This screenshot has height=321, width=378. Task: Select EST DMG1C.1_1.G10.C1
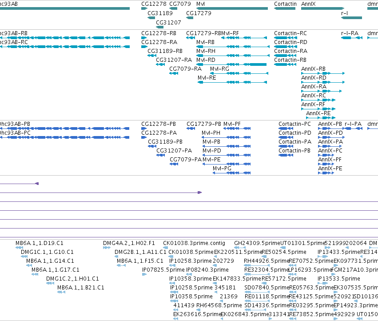[24, 257]
